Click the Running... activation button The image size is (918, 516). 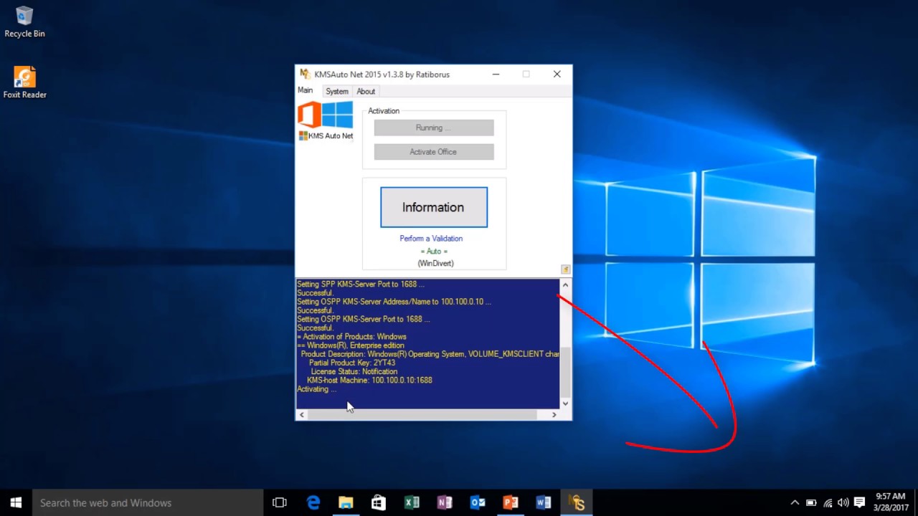[x=434, y=128]
